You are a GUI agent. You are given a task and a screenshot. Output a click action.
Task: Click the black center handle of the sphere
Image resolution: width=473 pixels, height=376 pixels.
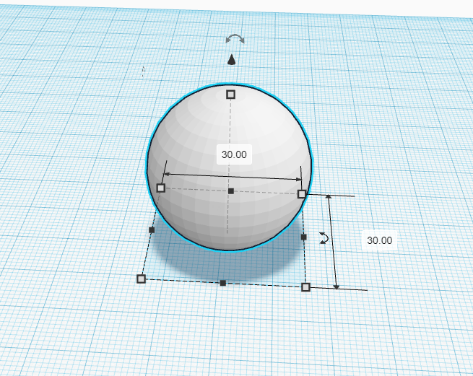tap(231, 191)
